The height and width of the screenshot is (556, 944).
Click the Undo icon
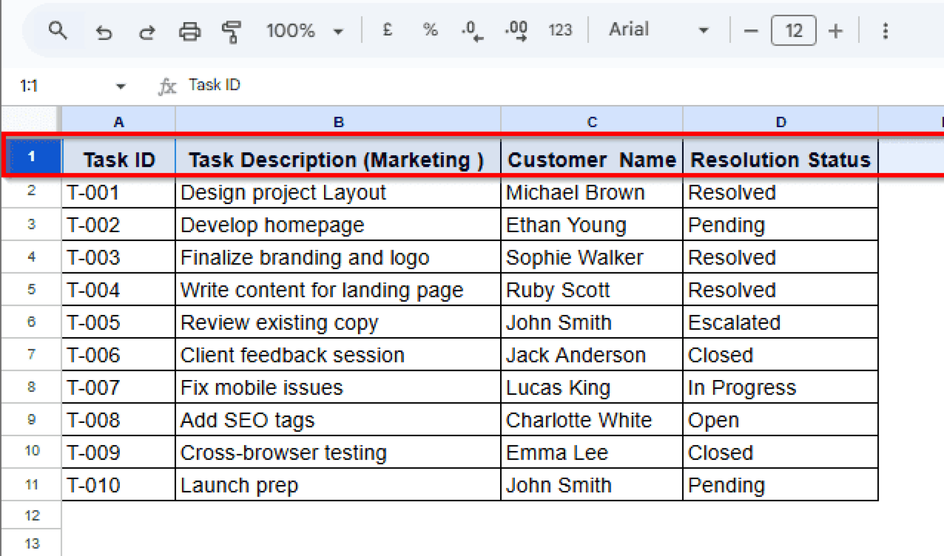[105, 31]
